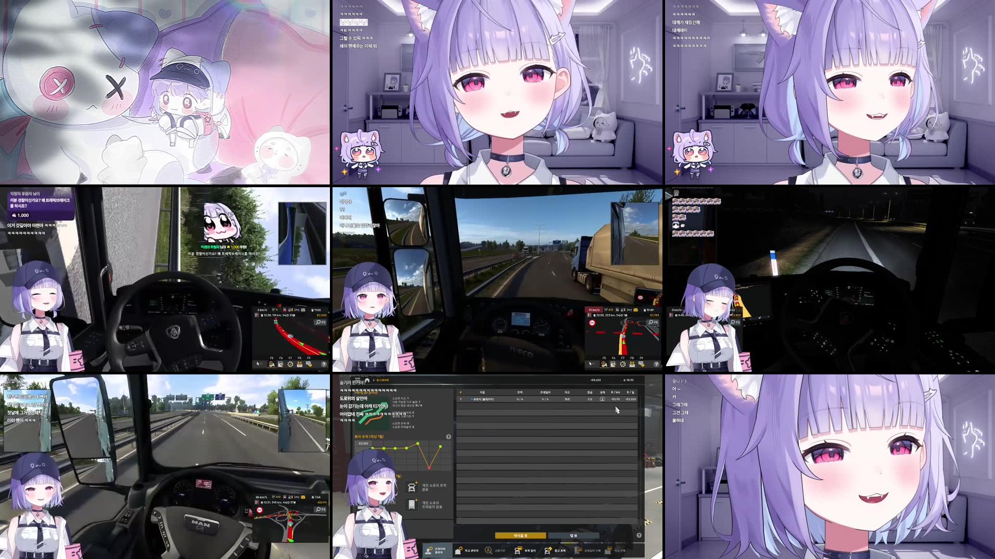This screenshot has height=559, width=995.
Task: Click the help button on the company income chart
Action: (x=449, y=437)
